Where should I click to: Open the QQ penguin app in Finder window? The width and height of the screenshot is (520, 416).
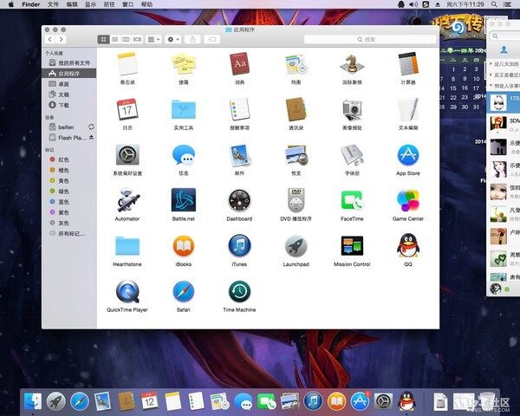[408, 245]
